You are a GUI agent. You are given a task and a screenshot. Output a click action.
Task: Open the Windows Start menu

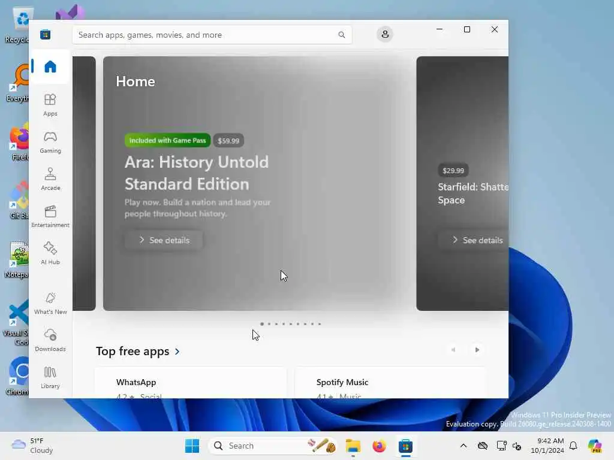(x=192, y=446)
